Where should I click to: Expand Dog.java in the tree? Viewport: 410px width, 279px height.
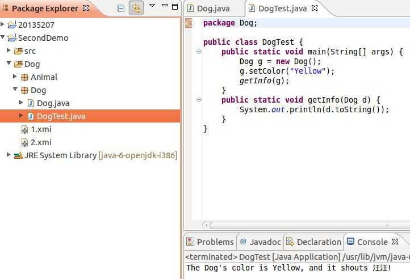[21, 103]
